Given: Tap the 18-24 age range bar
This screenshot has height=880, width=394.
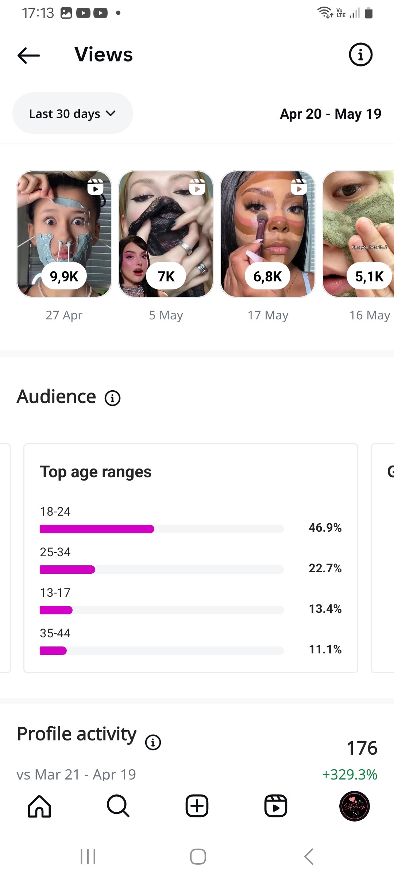Looking at the screenshot, I should (162, 529).
